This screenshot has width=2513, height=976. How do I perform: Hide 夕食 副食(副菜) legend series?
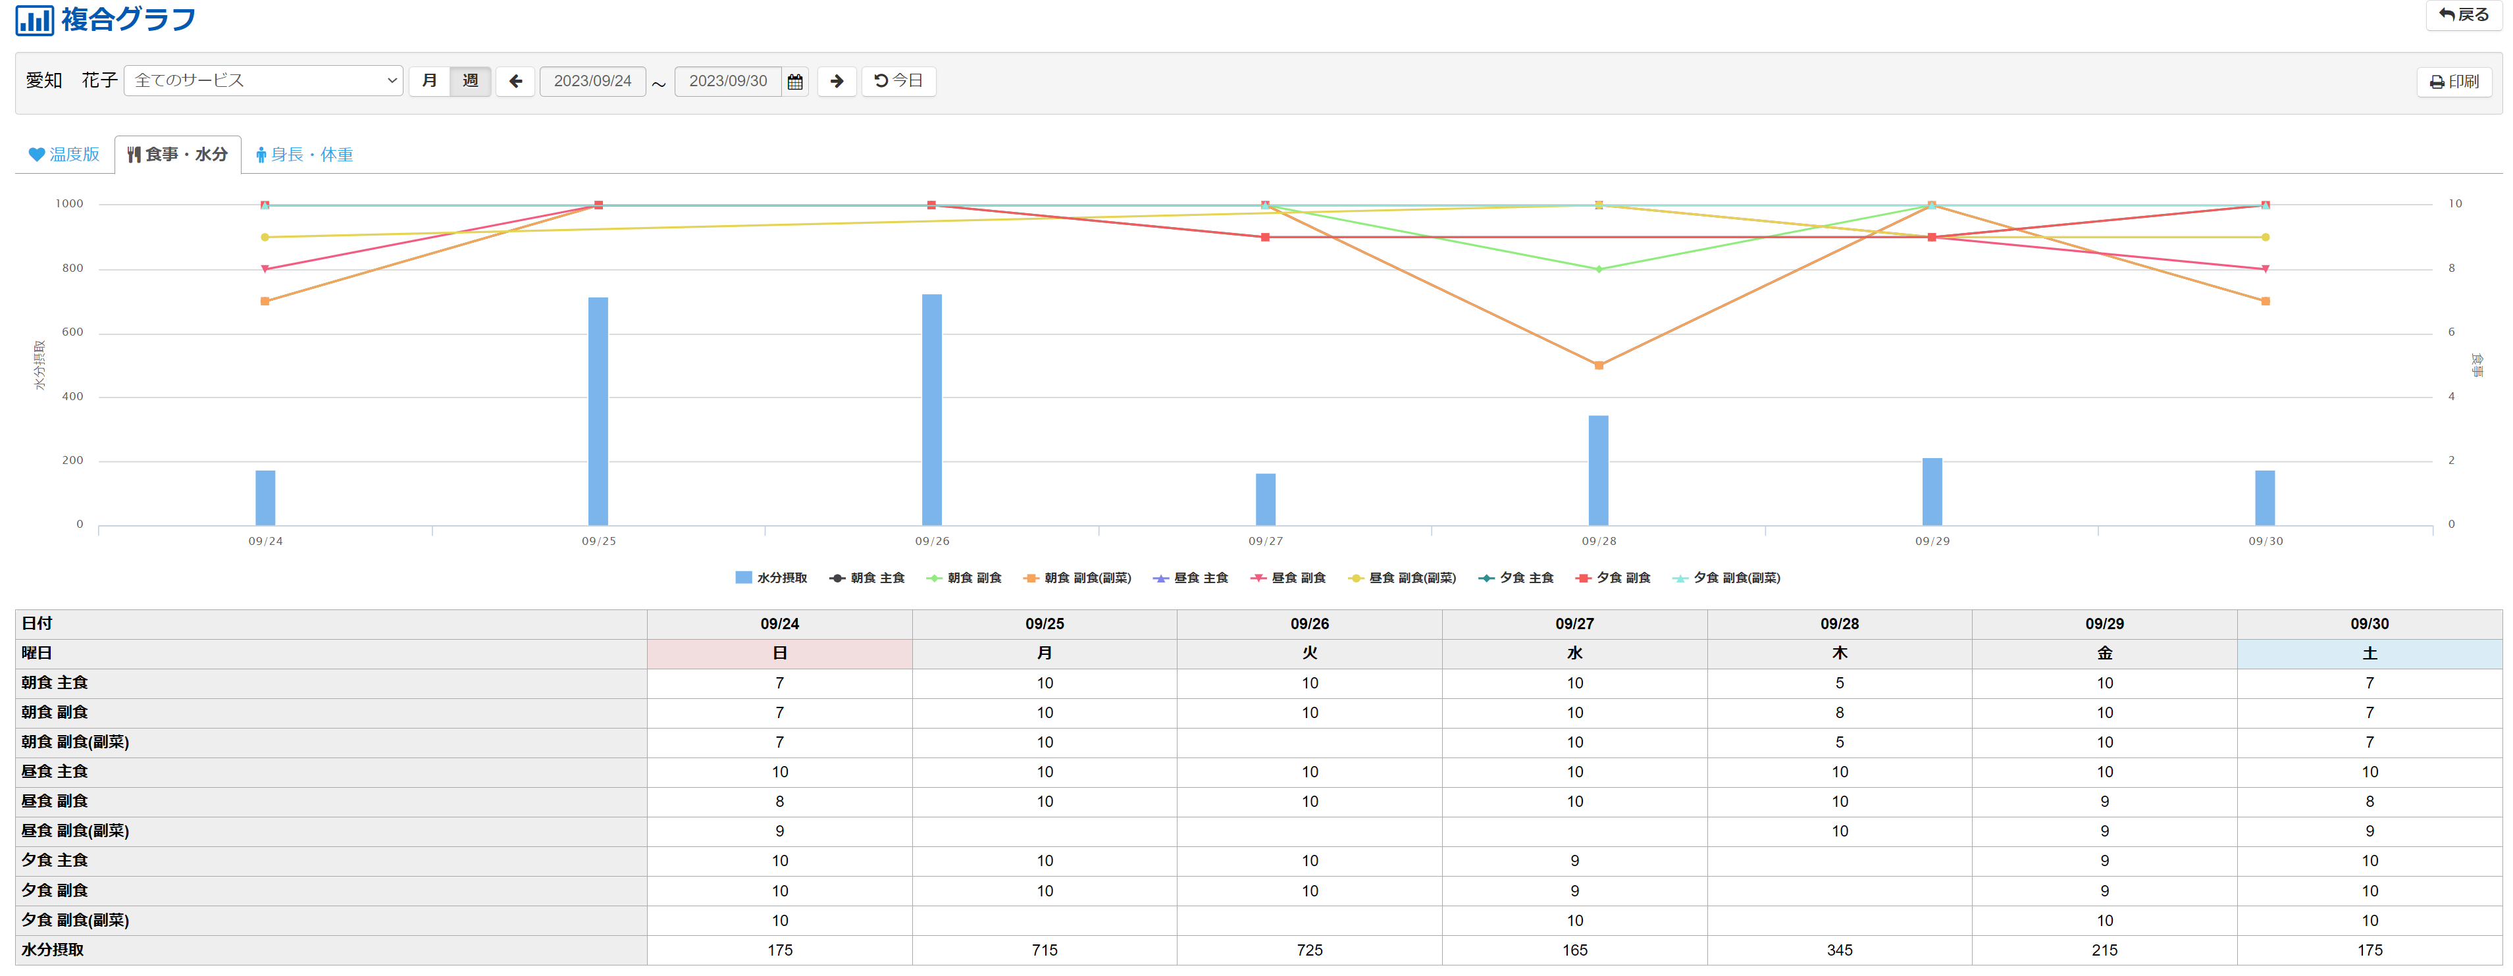tap(1726, 578)
